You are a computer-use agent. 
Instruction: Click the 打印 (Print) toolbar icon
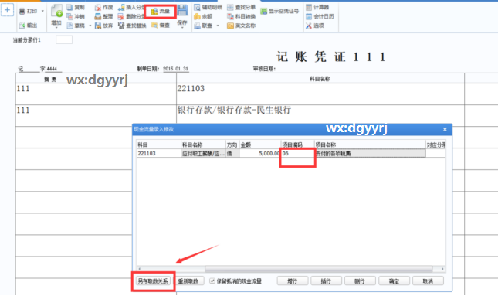point(22,12)
